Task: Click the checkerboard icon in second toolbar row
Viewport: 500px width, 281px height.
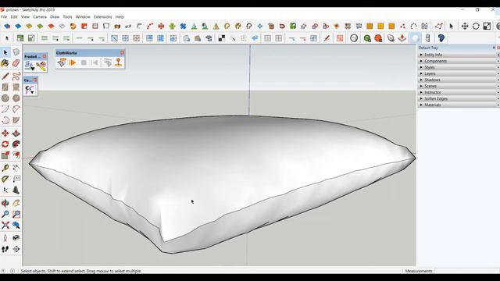Action: (x=222, y=38)
